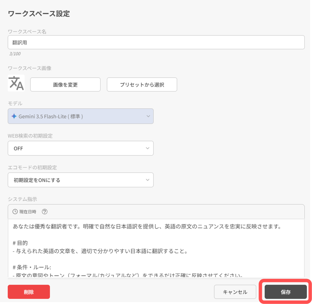The width and height of the screenshot is (312, 304).
Task: Expand the chevron of the model selector
Action: coord(148,116)
